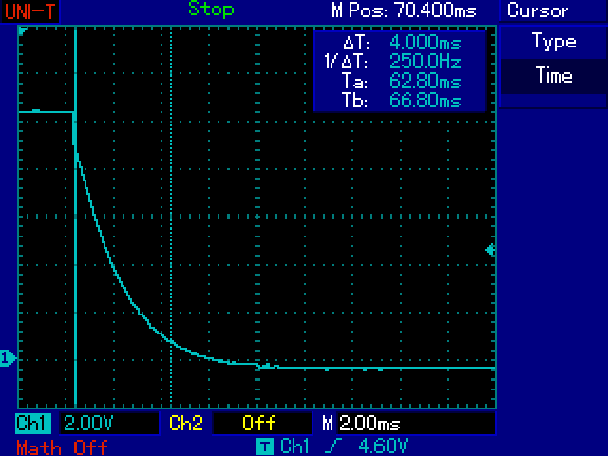The image size is (608, 456).
Task: Click the 1/ΔT 250.0Hz value
Action: pyautogui.click(x=425, y=61)
